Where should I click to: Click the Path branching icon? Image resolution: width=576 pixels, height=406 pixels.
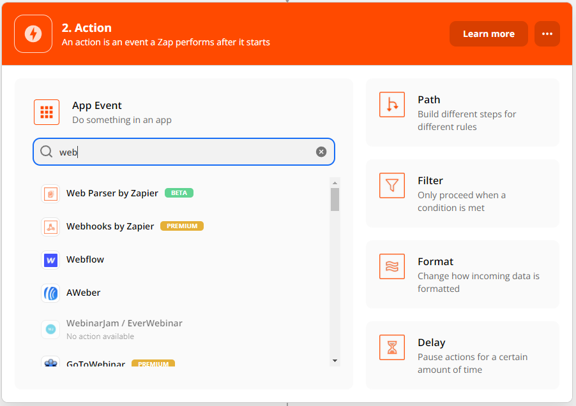[392, 105]
